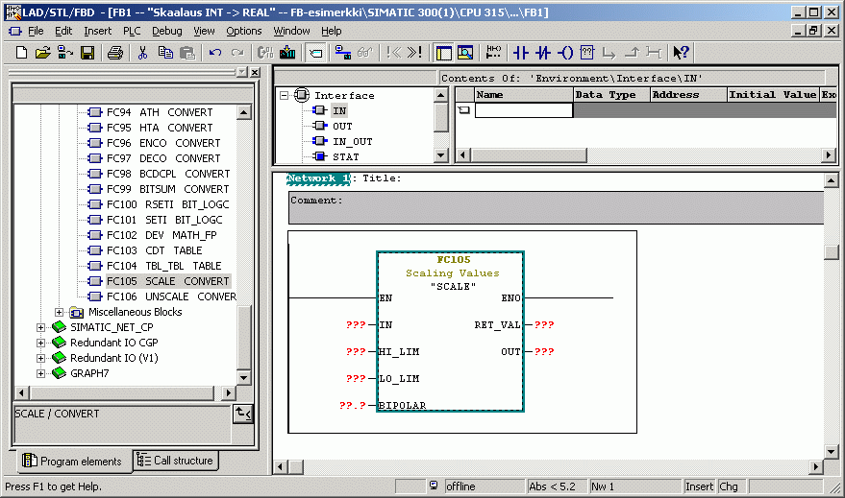Select FC100 RSETI BIT_LOGC block
Screen dimensions: 845x498
tap(167, 205)
